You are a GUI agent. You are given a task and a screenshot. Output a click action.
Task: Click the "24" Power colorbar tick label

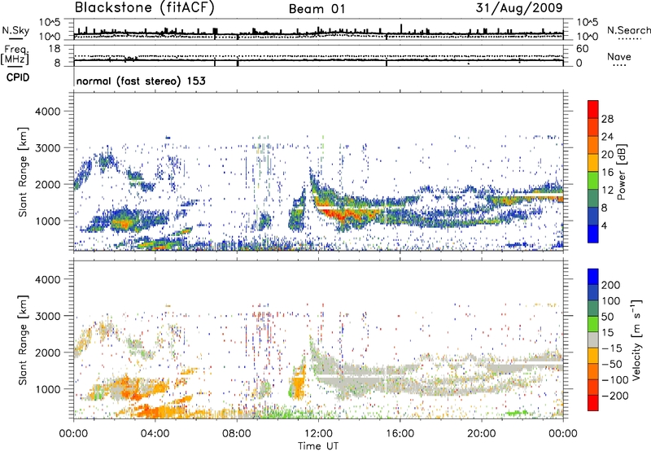607,137
